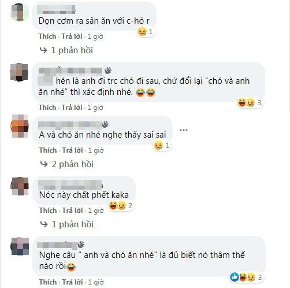Open reactions list on "hên là anh đi trc" comment
Image resolution: width=290 pixels, height=288 pixels.
[250, 102]
